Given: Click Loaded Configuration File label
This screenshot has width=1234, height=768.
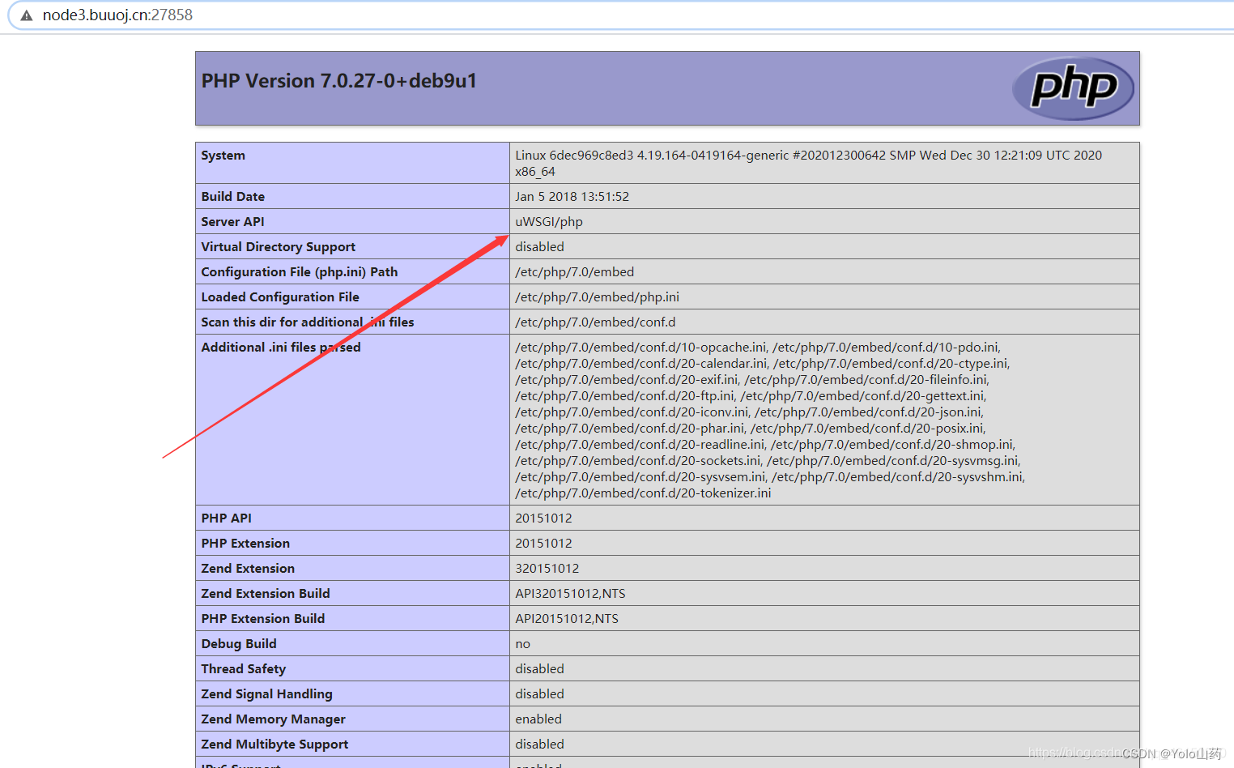Looking at the screenshot, I should [x=280, y=297].
